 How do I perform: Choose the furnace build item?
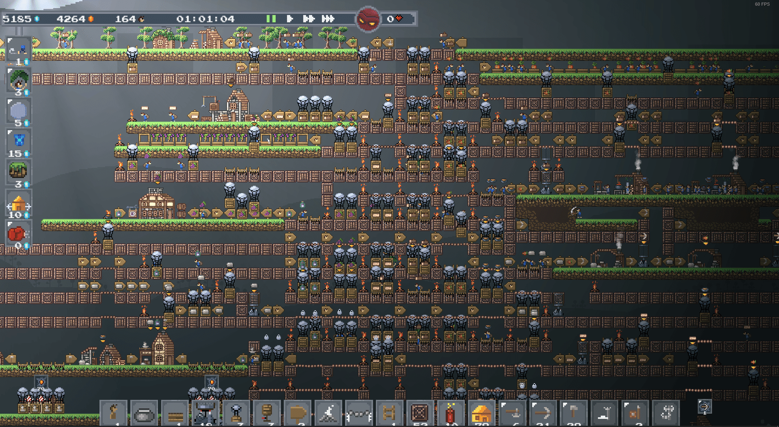(205, 413)
